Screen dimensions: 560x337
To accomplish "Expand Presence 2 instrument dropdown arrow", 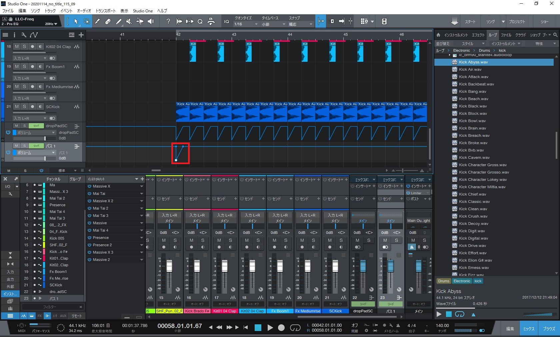I will pyautogui.click(x=141, y=245).
